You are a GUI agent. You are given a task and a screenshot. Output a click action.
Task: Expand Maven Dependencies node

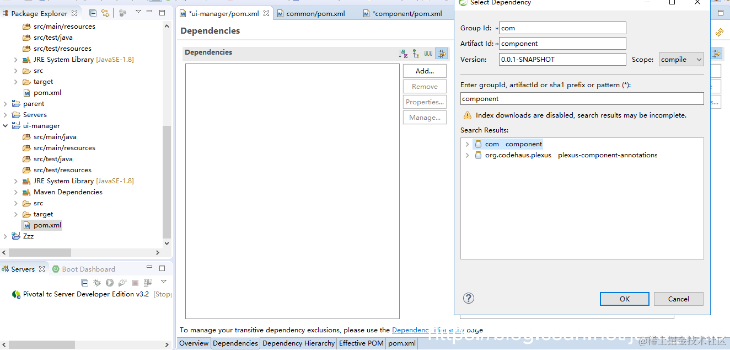point(15,192)
